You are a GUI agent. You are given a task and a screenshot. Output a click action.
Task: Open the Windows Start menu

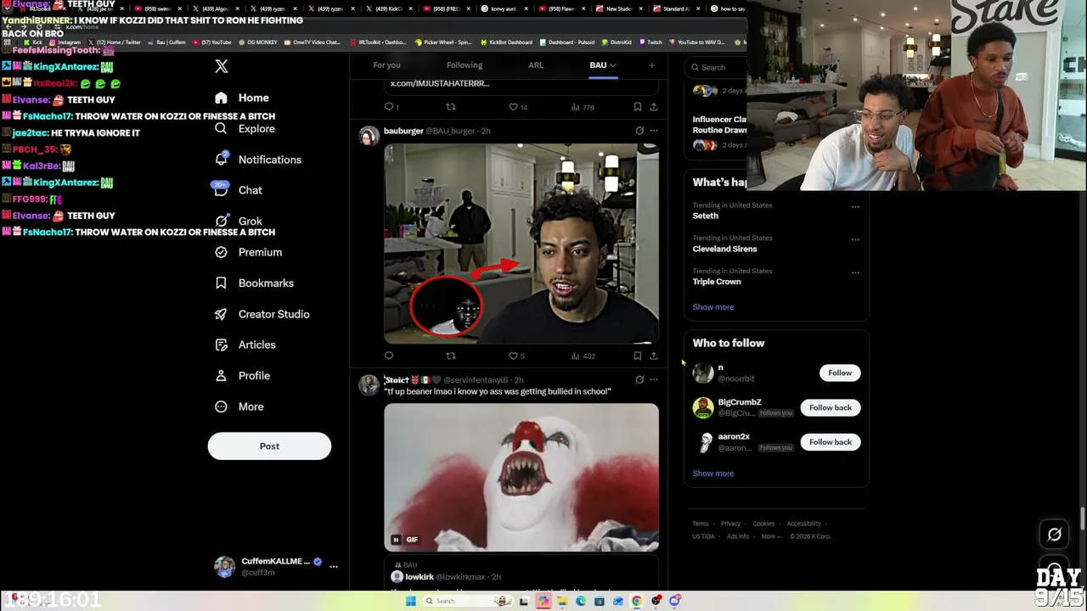[x=410, y=601]
